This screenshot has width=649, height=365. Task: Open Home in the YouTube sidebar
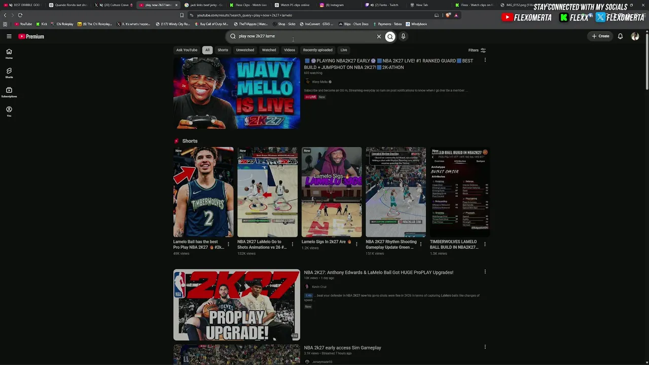pos(9,54)
